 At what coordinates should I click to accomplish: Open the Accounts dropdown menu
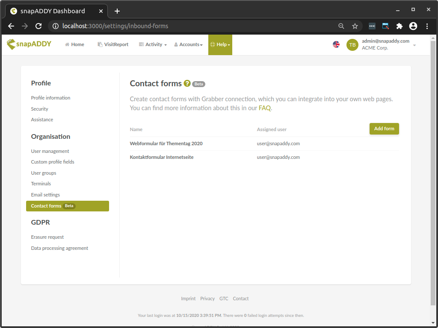click(188, 44)
